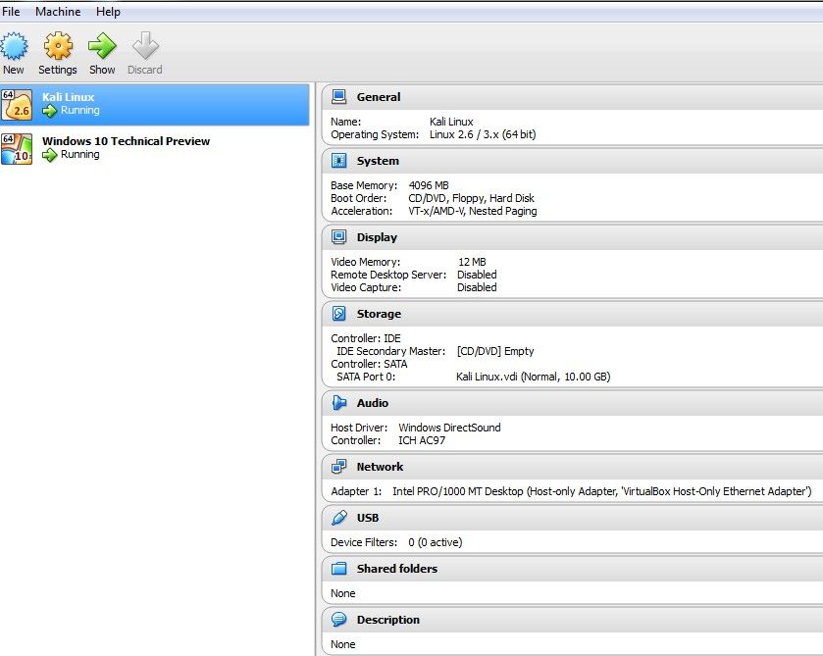
Task: Click the New virtual machine toolbar icon
Action: (x=14, y=46)
